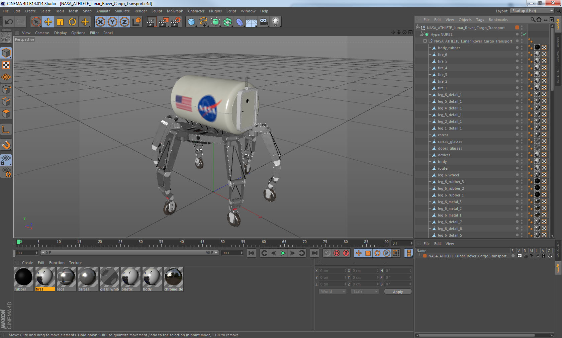Select the Live Selection tool
The width and height of the screenshot is (562, 338).
(36, 22)
